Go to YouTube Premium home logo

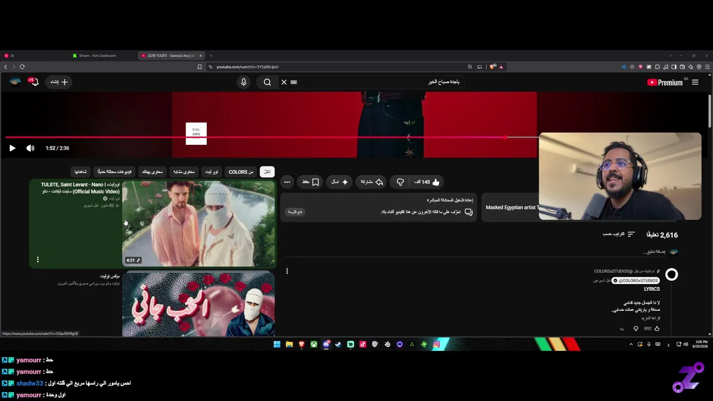click(665, 82)
